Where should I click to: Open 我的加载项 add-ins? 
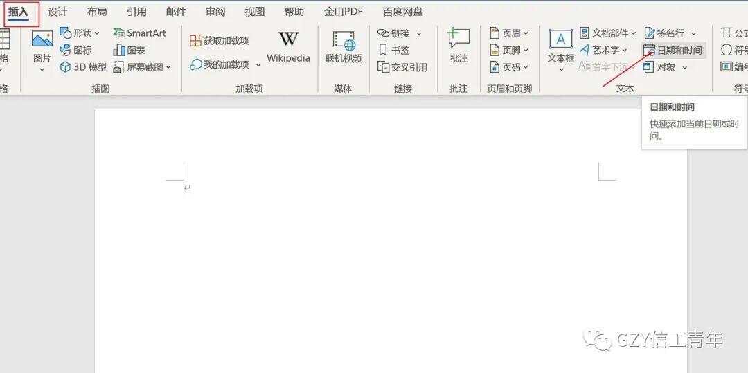(x=220, y=65)
